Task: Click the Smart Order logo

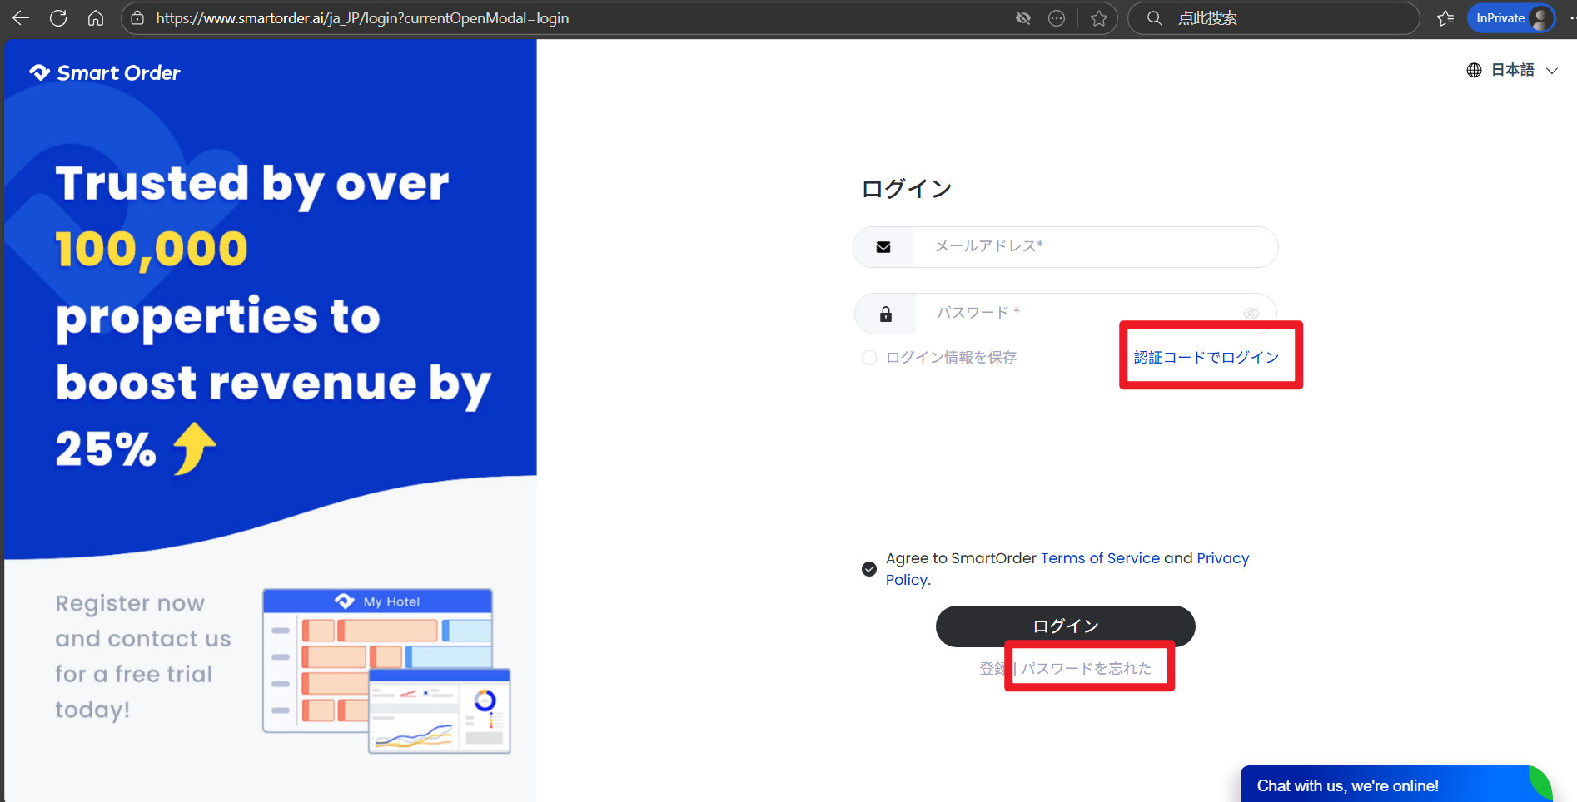Action: pos(106,73)
